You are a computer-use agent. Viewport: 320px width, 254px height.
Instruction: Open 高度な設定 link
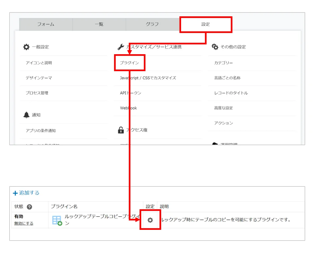(x=224, y=108)
